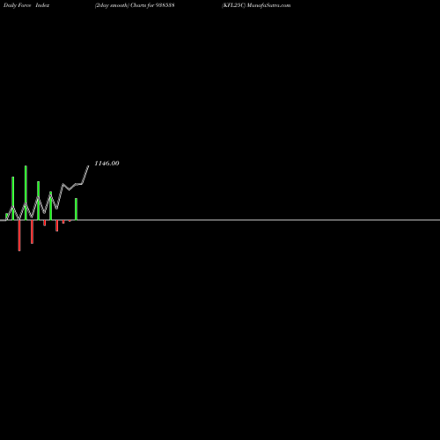Click the '(KFL25C) MunafaSutra.com' text
The width and height of the screenshot is (440, 440).
click(256, 5)
